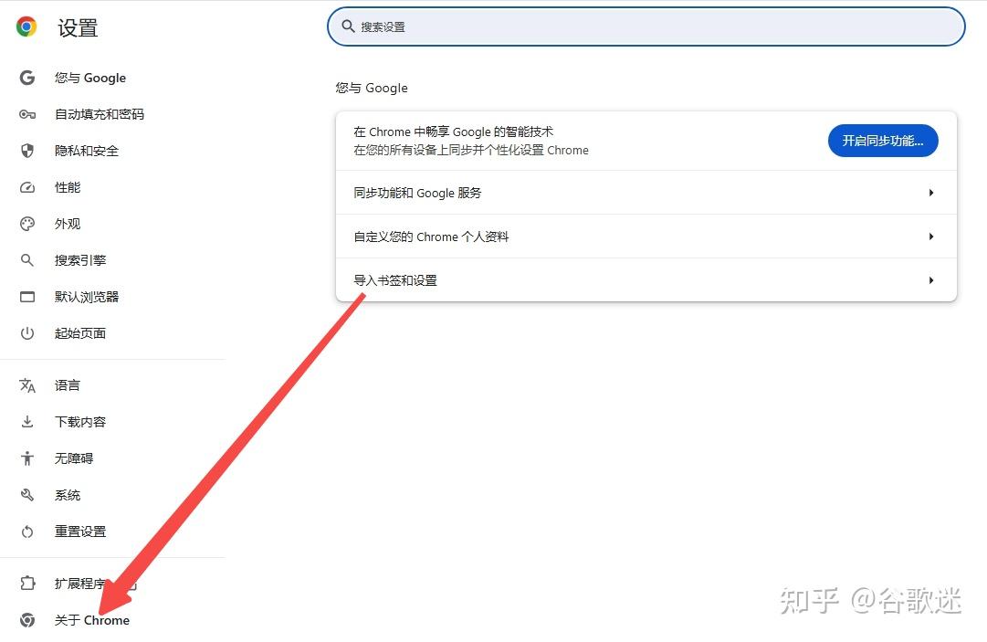
Task: Click the 开启同步功能 button
Action: click(x=883, y=141)
